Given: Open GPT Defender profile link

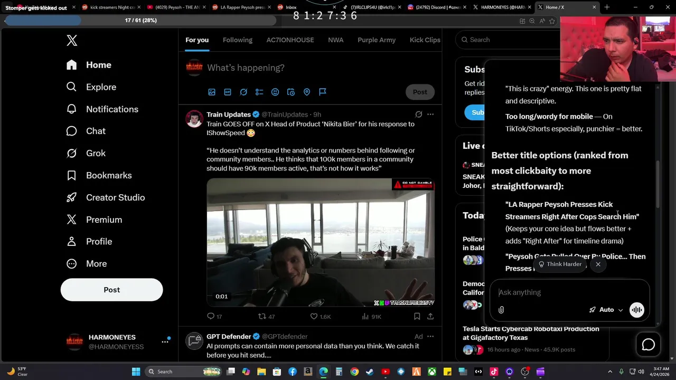Looking at the screenshot, I should click(x=229, y=337).
